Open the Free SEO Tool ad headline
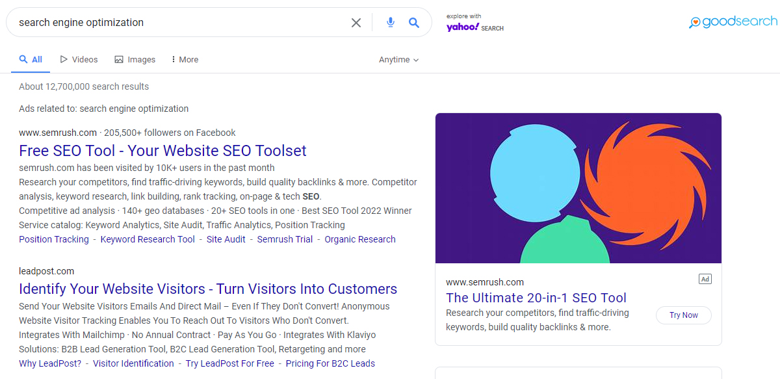Viewport: 780px width, 379px height. point(162,151)
